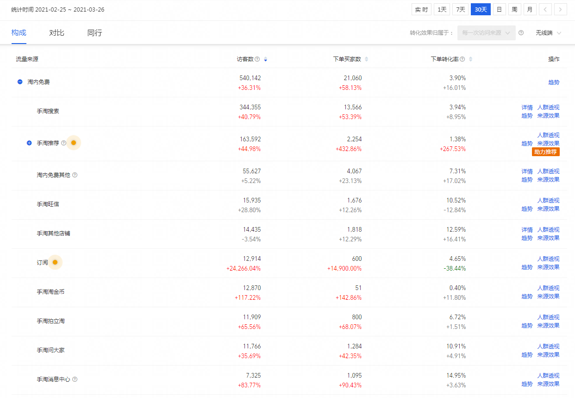575x398 pixels.
Task: Click orange hint dot beside 订阅
Action: (x=55, y=263)
